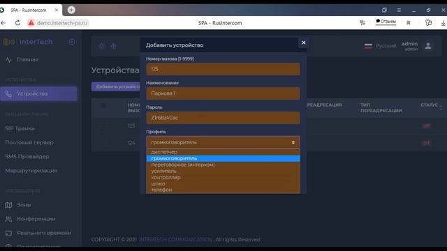Reload the page with browser refresh icon

click(17, 23)
